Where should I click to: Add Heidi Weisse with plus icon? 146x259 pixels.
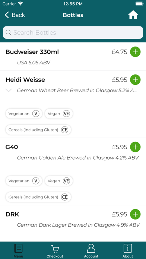click(x=135, y=80)
